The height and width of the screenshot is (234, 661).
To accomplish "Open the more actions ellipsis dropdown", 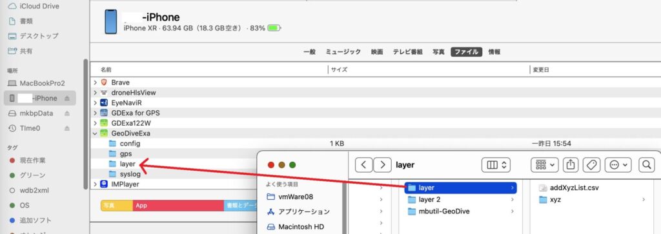I will 618,164.
